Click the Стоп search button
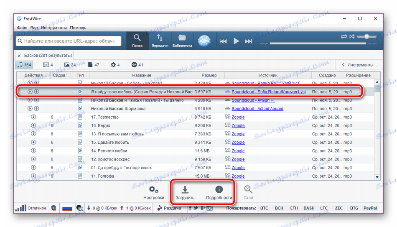The image size is (397, 227). pos(248,193)
